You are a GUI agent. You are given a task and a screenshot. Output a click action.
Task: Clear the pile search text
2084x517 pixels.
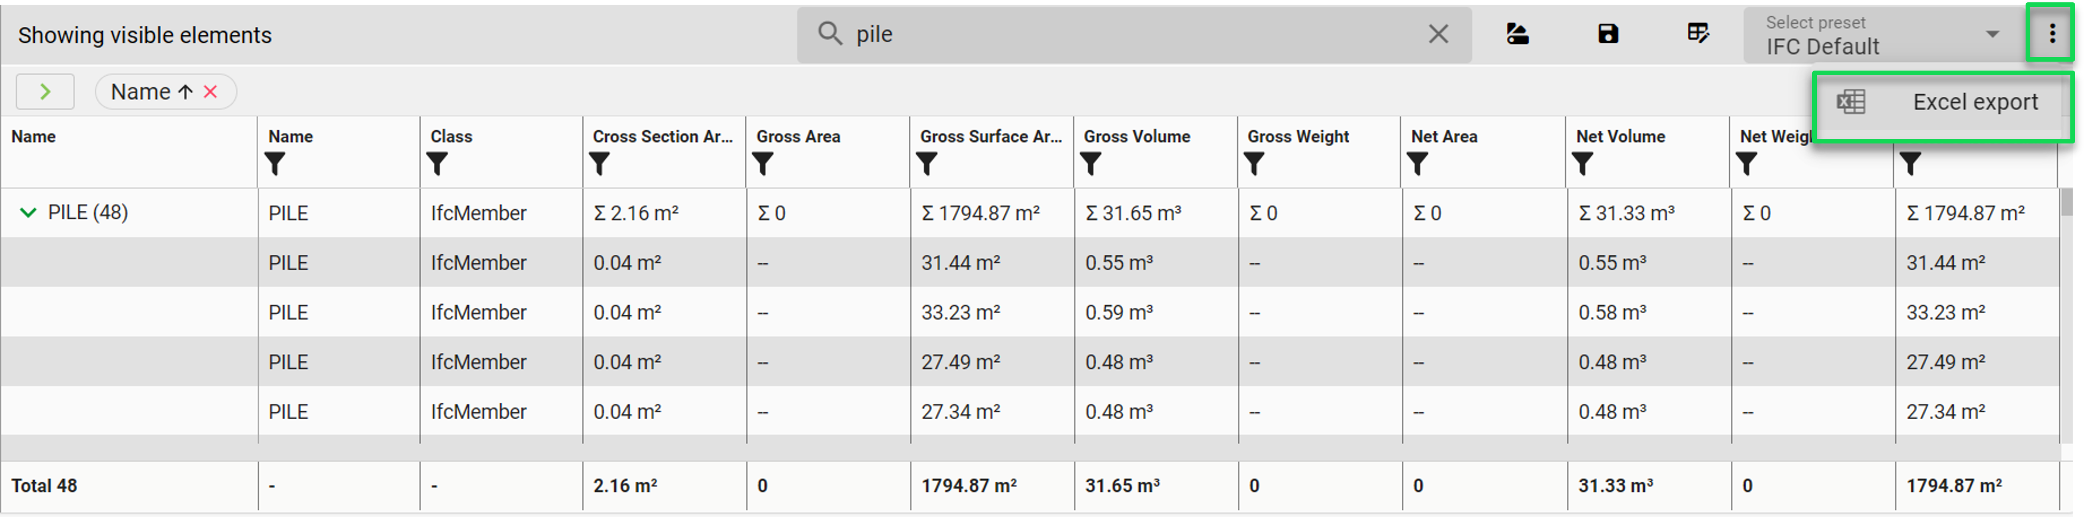click(1438, 34)
